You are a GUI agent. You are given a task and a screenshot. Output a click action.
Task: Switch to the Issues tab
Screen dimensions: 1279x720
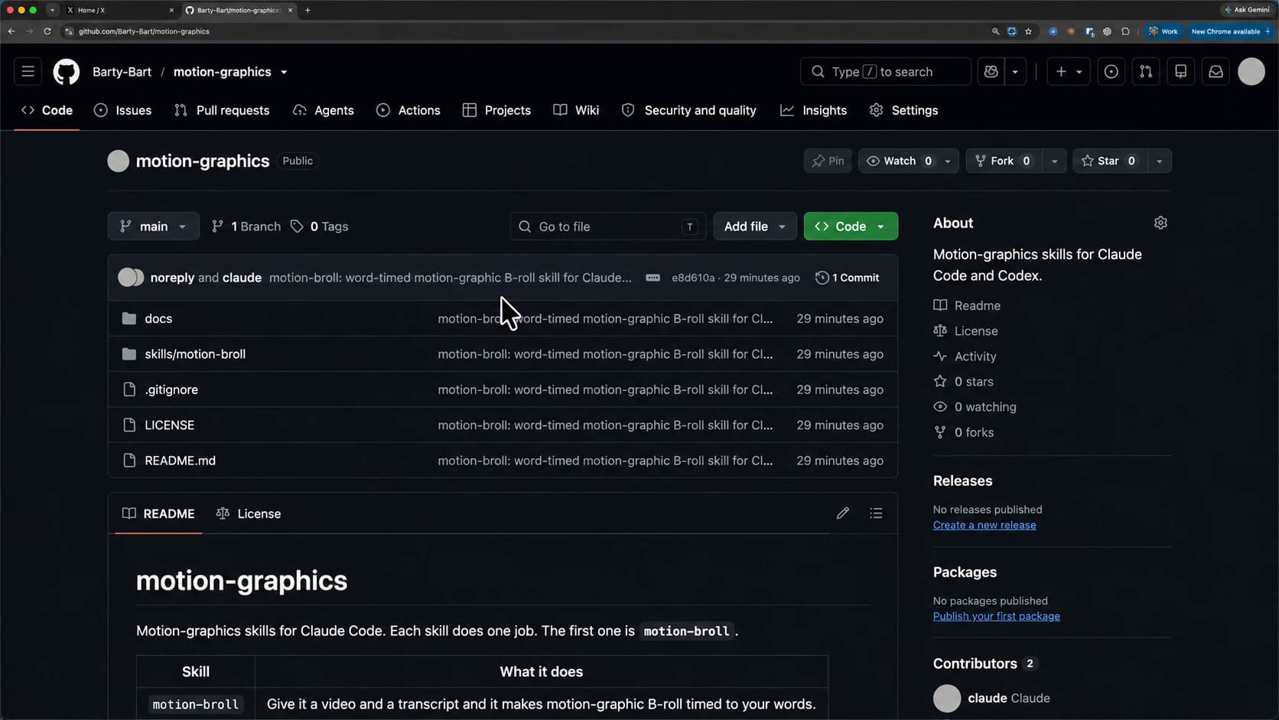[122, 110]
